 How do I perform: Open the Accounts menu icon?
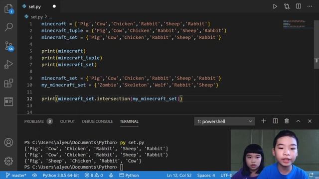(x=8, y=142)
